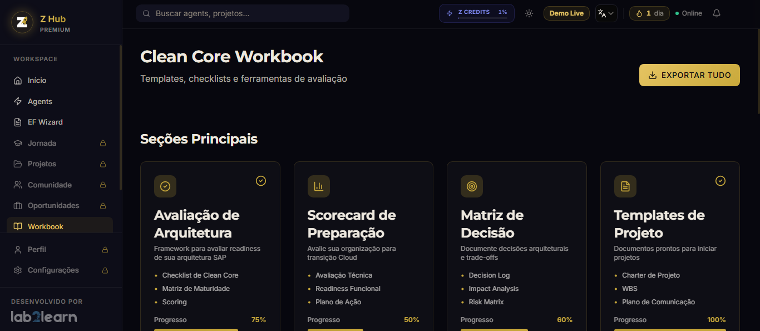Click the 100% progress value
This screenshot has width=760, height=331.
tap(717, 320)
